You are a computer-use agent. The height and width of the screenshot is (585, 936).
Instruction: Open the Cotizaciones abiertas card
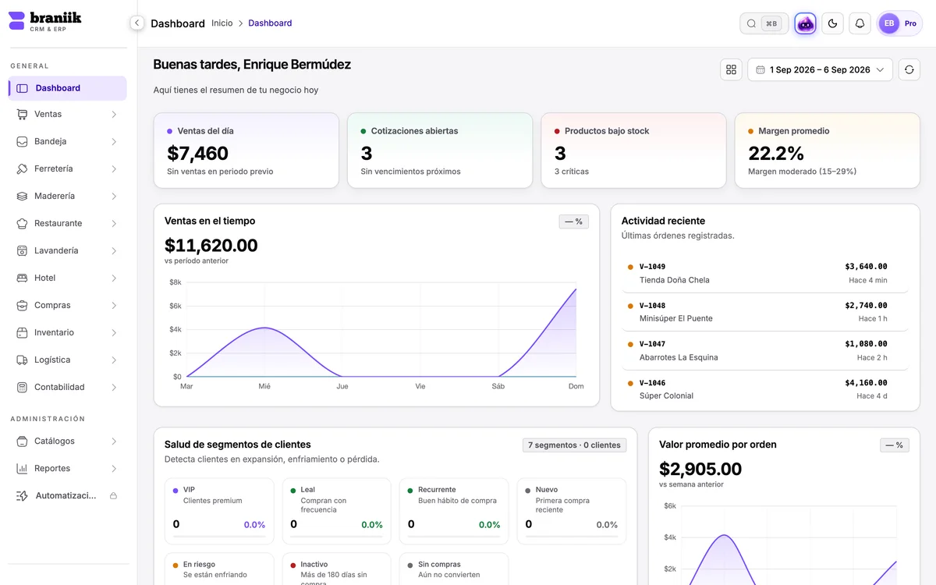[440, 151]
